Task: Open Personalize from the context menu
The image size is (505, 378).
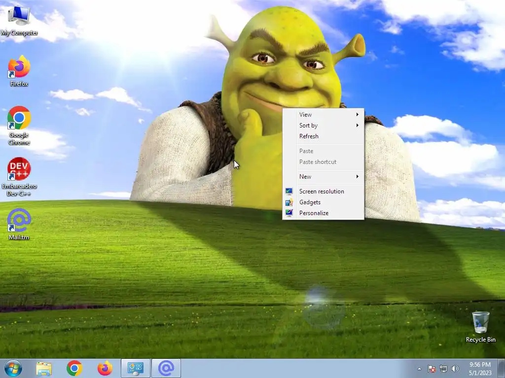Action: 323,213
